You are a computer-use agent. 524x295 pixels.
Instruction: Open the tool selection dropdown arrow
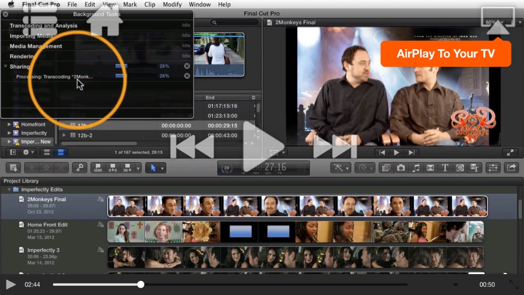coord(162,168)
